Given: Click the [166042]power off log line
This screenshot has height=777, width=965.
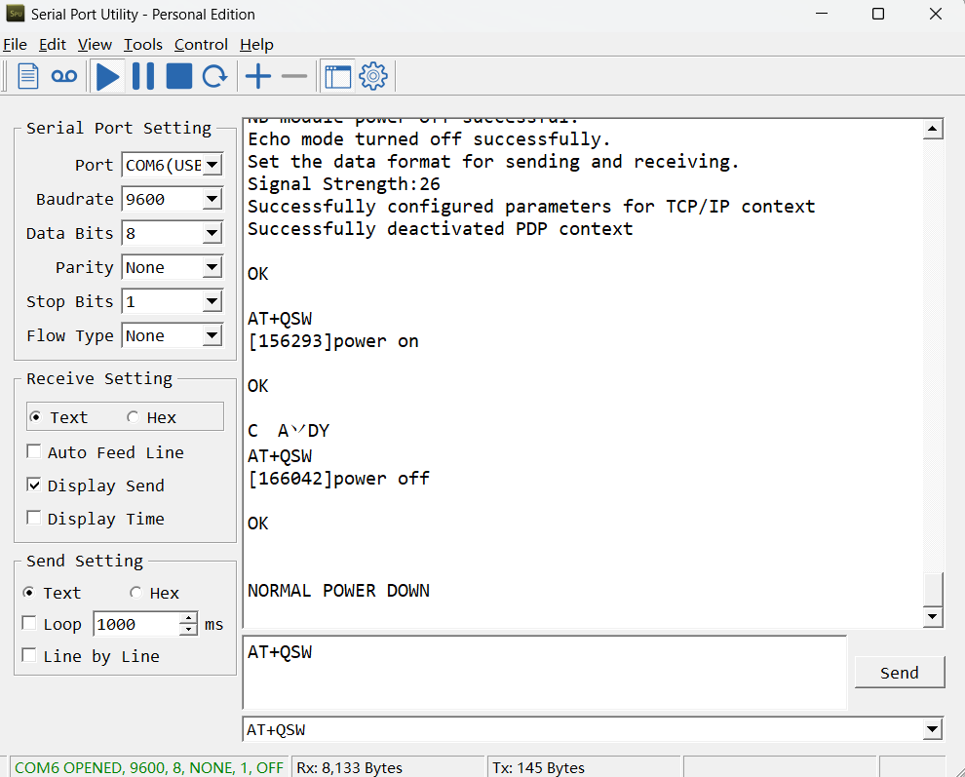Looking at the screenshot, I should 338,479.
